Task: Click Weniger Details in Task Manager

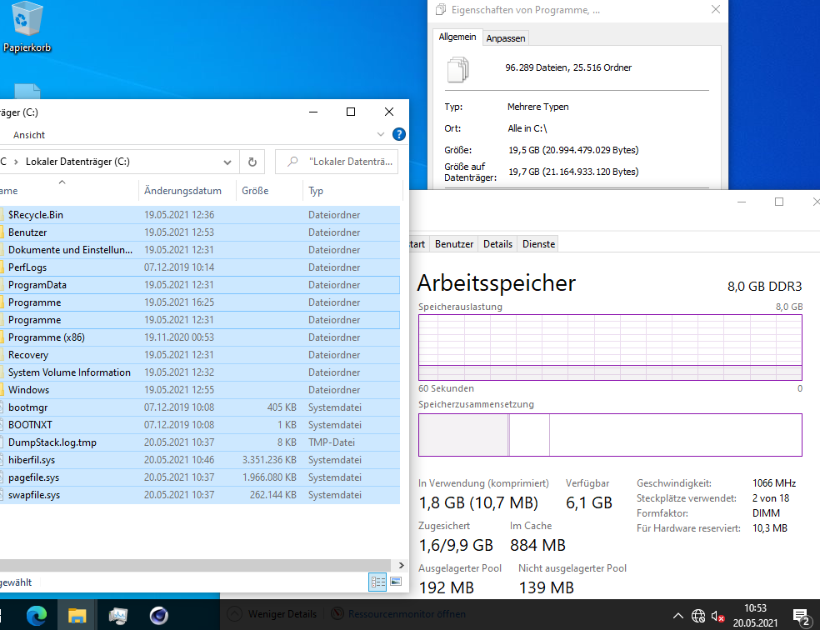Action: click(282, 614)
